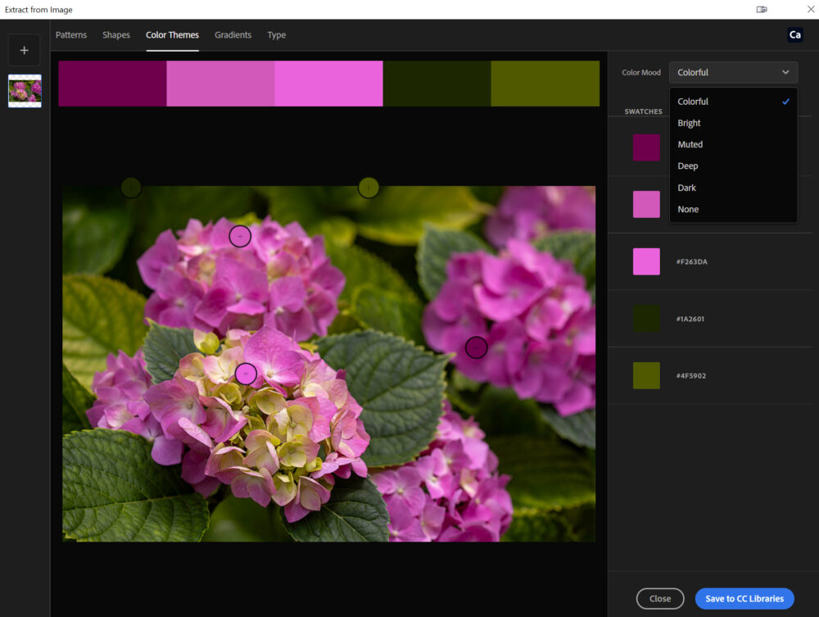The image size is (819, 617).
Task: Select Deep color mood
Action: coord(733,166)
